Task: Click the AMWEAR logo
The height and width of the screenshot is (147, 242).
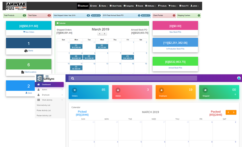Action: (x=16, y=6)
